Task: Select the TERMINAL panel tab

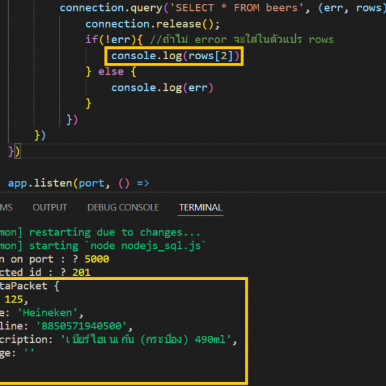Action: pyautogui.click(x=200, y=207)
